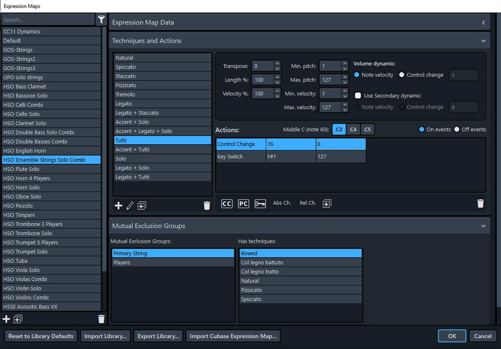
Task: Increase the Velocity % value
Action: (x=278, y=91)
